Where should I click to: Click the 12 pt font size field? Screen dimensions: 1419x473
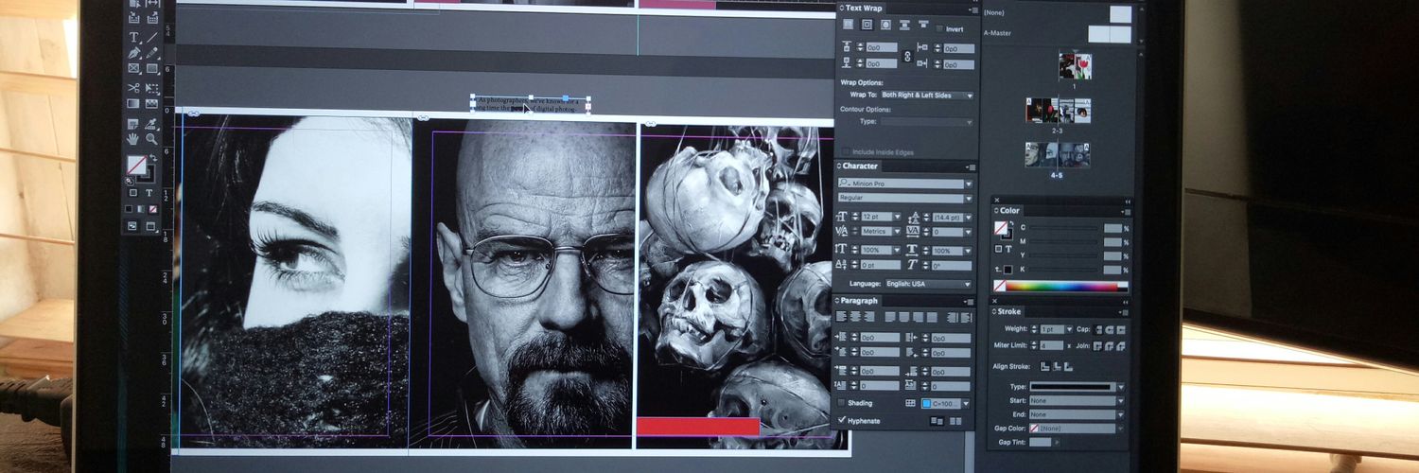(x=876, y=217)
